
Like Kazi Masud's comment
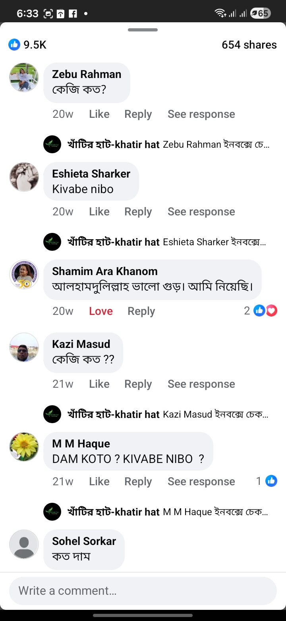coord(99,384)
